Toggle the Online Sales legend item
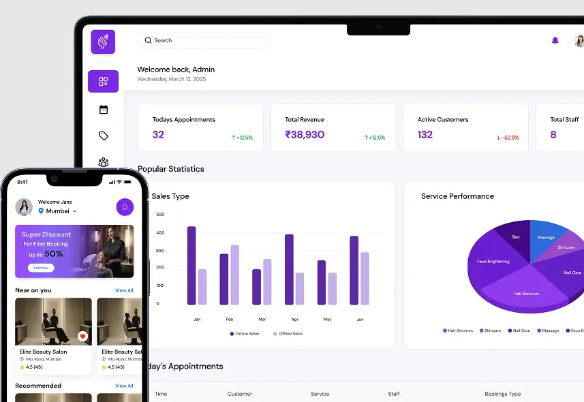 click(245, 333)
